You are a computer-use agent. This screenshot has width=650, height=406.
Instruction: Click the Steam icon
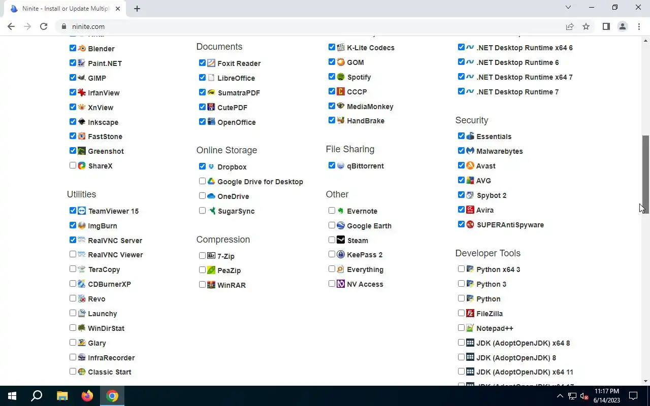pyautogui.click(x=341, y=240)
